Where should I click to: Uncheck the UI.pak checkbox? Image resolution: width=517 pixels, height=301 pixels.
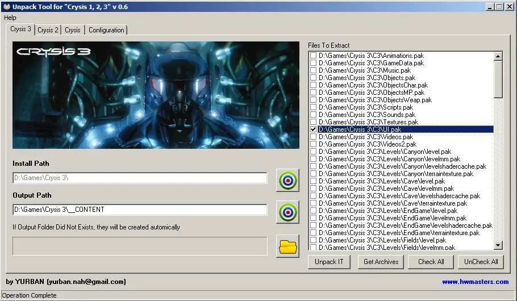[x=313, y=129]
